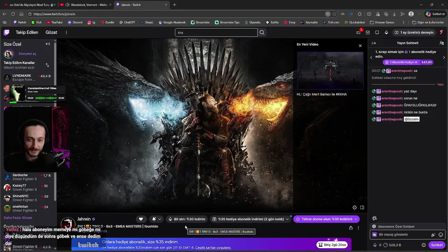Open the Storyleri aç link
Image resolution: width=448 pixels, height=252 pixels.
27,54
